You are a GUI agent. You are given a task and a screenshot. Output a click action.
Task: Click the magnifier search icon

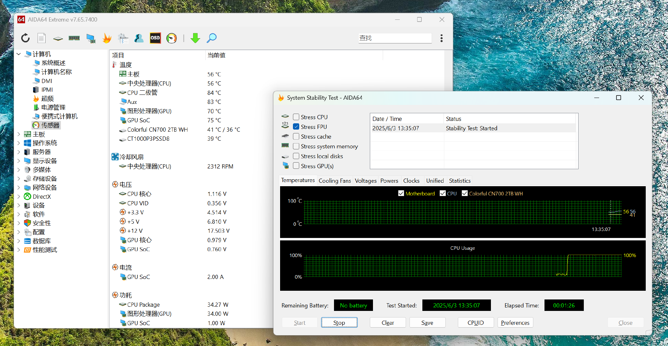point(212,38)
